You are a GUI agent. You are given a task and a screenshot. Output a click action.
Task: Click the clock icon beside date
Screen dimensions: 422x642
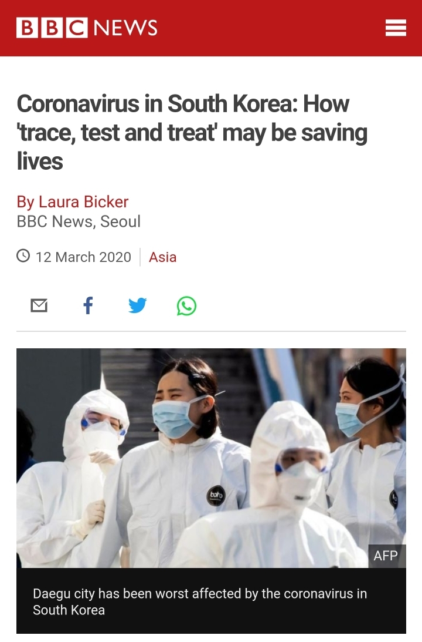[23, 256]
